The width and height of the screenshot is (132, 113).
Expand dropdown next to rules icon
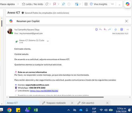coord(80,4)
